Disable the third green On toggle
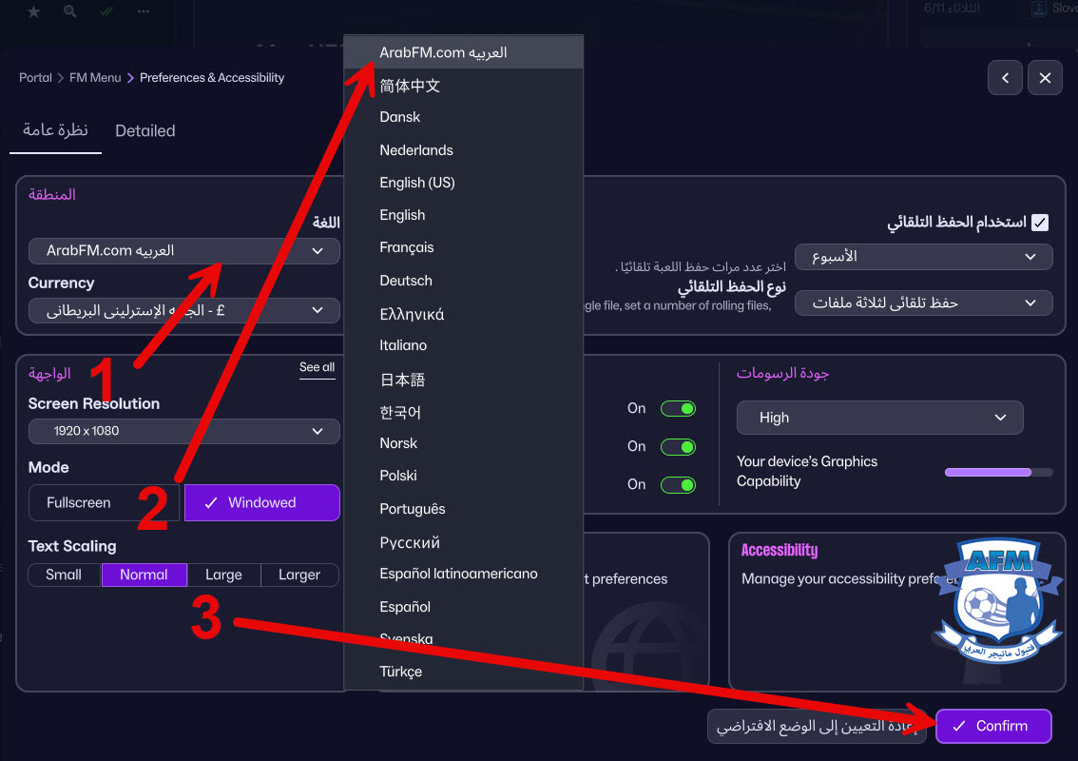This screenshot has height=761, width=1078. (678, 484)
